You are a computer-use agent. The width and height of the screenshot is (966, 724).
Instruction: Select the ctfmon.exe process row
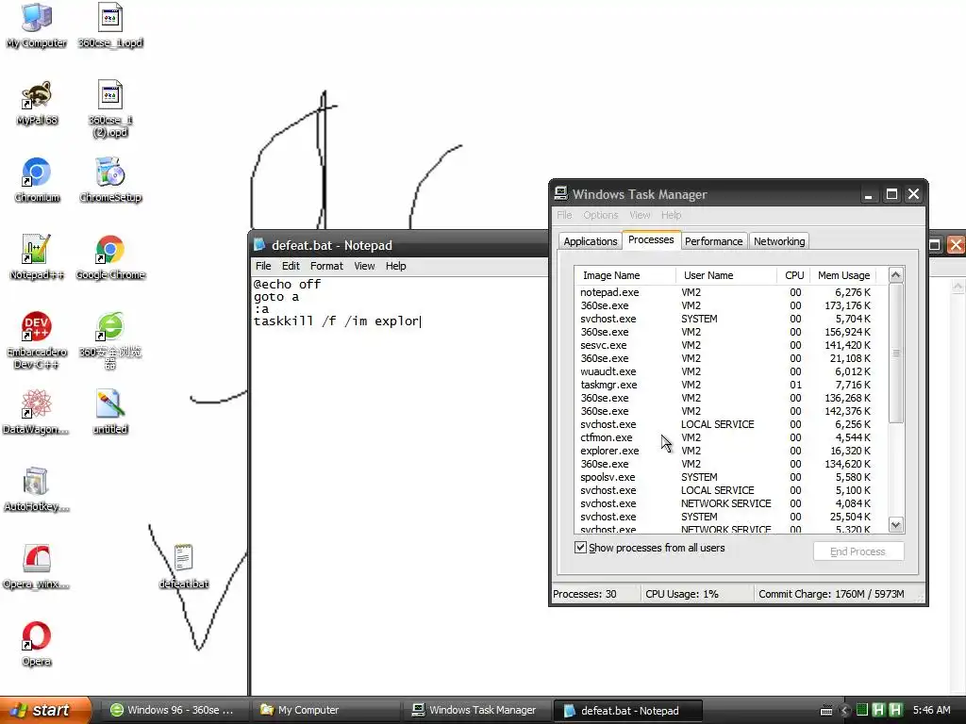click(730, 437)
